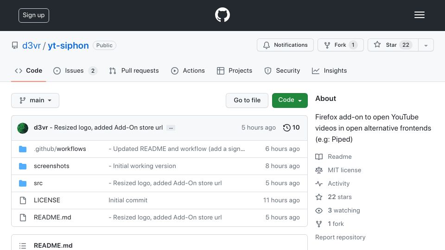Expand the star lists dropdown arrow

click(426, 45)
